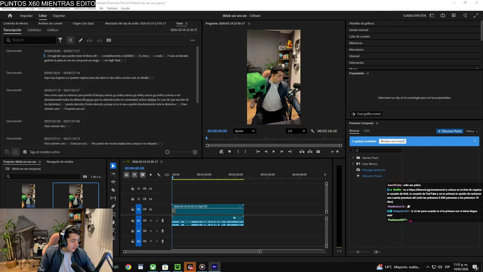Screen dimensions: 483x272
Task: Open the Manage products link
Action: (x=374, y=170)
